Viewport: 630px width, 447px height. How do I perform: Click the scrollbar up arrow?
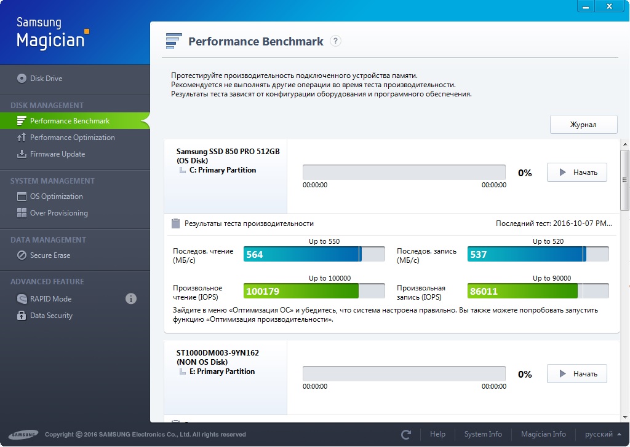625,144
